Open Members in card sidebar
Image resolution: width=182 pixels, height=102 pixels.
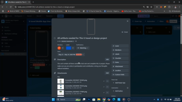[x=120, y=50]
